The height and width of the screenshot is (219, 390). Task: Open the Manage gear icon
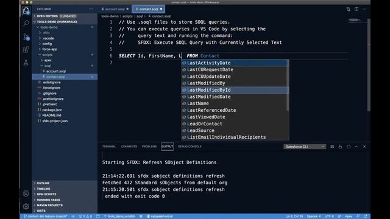(26, 206)
